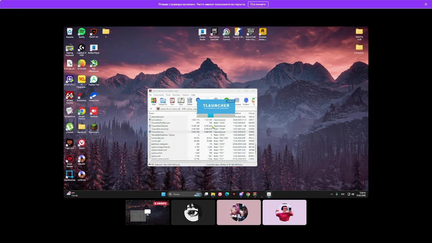Viewport: 432px width, 243px height.
Task: Click the Add icon in WinRAR toolbar
Action: (x=154, y=101)
